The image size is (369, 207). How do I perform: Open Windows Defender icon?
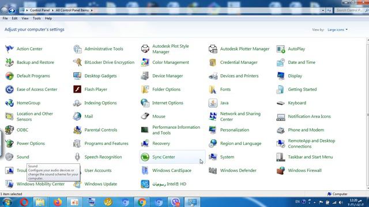[213, 171]
